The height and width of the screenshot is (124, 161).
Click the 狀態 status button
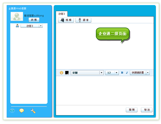click(34, 20)
